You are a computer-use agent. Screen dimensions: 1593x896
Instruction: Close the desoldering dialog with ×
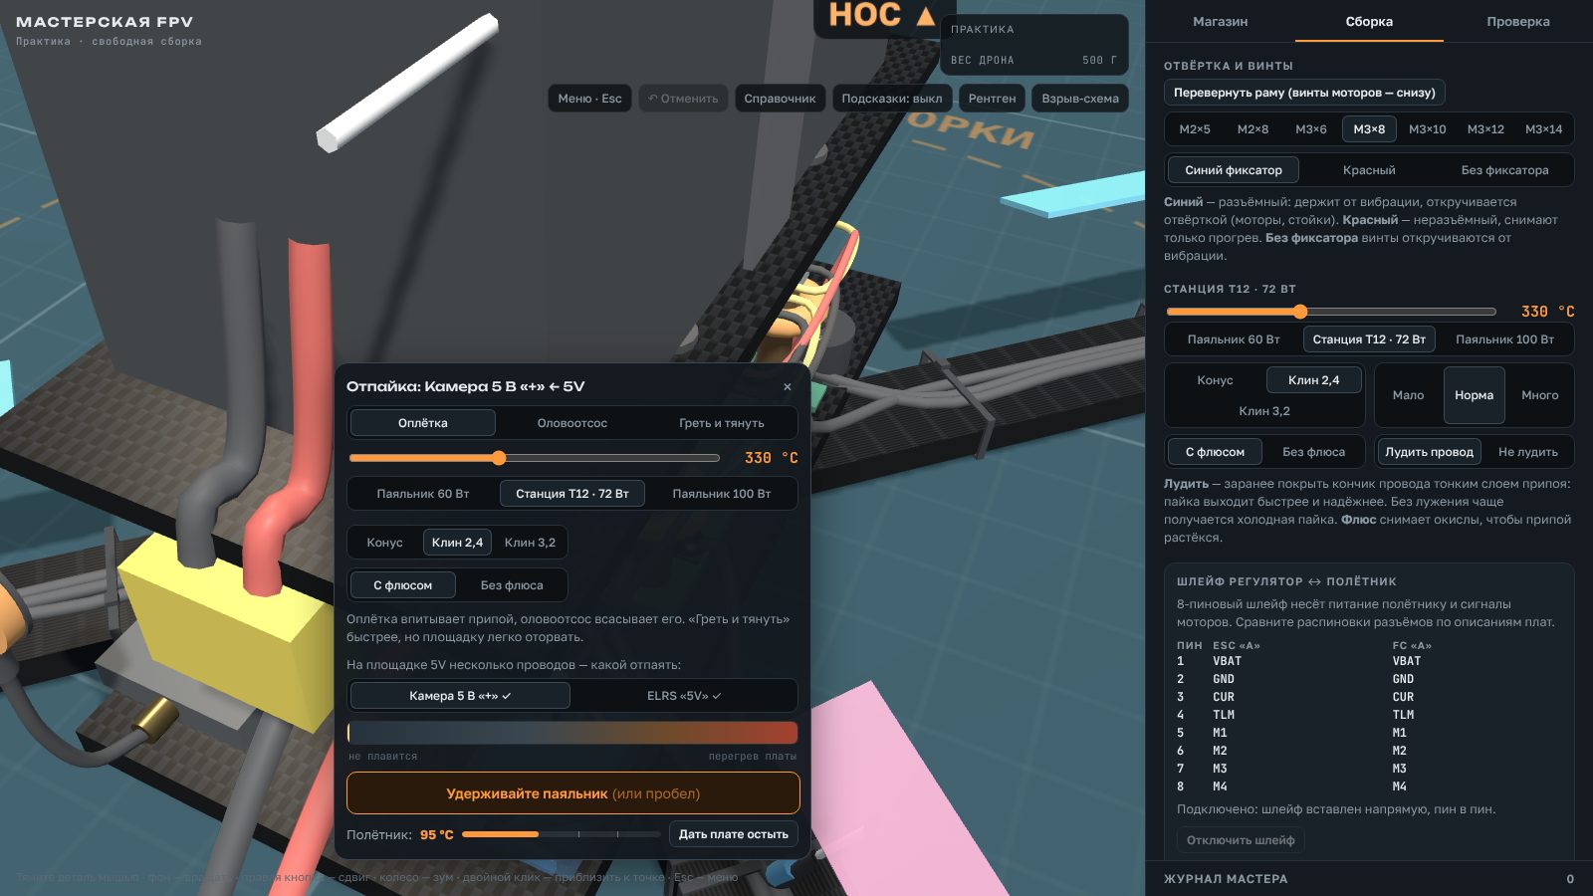(x=788, y=387)
